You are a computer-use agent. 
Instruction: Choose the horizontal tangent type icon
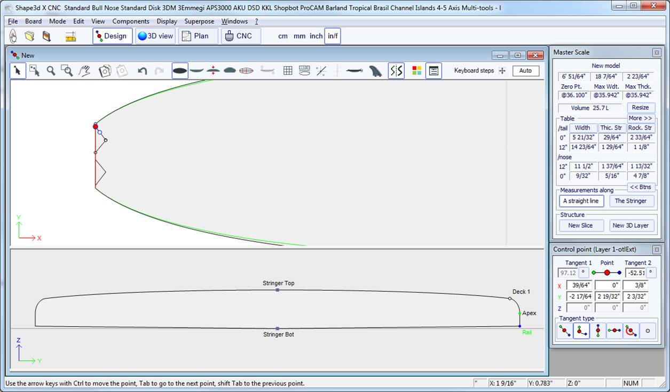point(614,331)
